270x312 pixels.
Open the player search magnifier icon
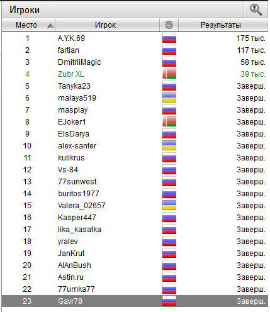[x=256, y=10]
